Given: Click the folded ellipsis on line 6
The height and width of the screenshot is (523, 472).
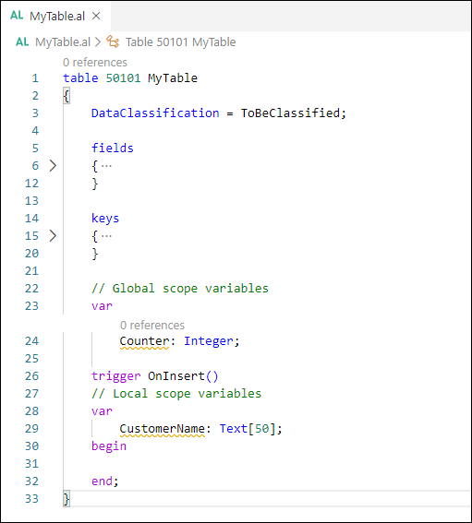Looking at the screenshot, I should (106, 166).
